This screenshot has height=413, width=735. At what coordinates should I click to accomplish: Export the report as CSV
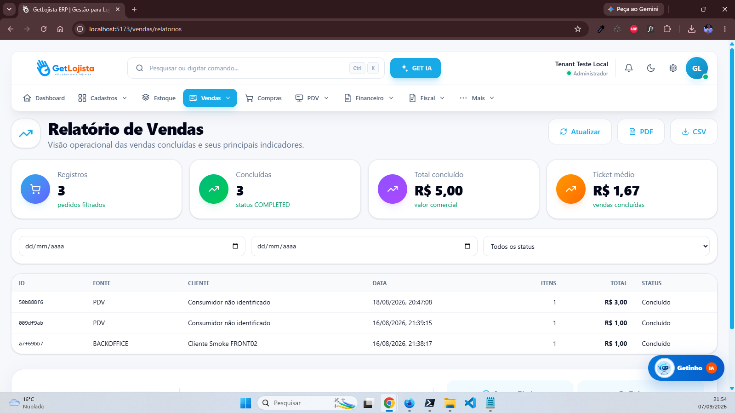tap(694, 132)
